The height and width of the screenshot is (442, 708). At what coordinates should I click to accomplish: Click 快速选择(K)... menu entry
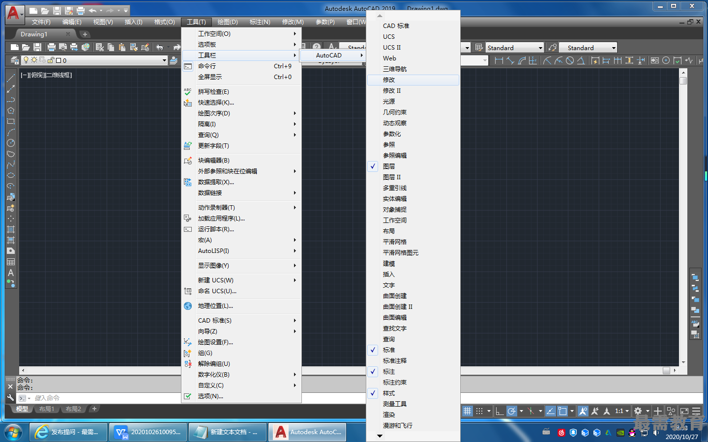click(241, 103)
